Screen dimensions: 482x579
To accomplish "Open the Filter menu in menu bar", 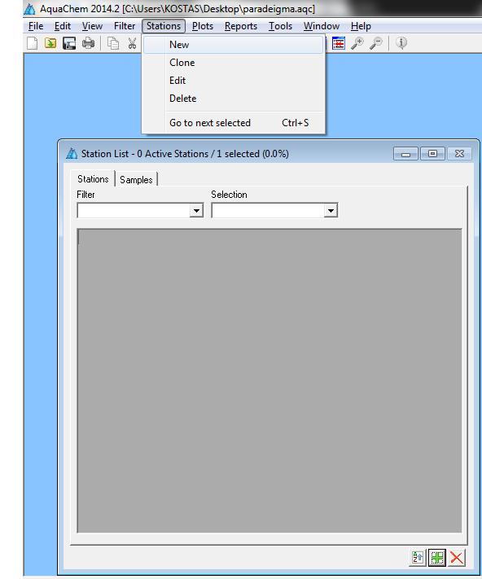I will [x=125, y=26].
